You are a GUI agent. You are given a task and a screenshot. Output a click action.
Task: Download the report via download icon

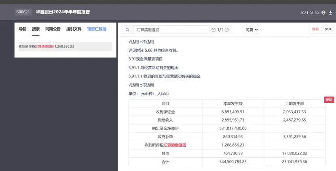(x=330, y=13)
